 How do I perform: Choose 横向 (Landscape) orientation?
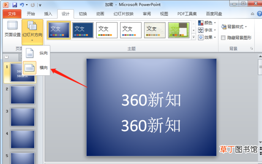click(x=36, y=67)
